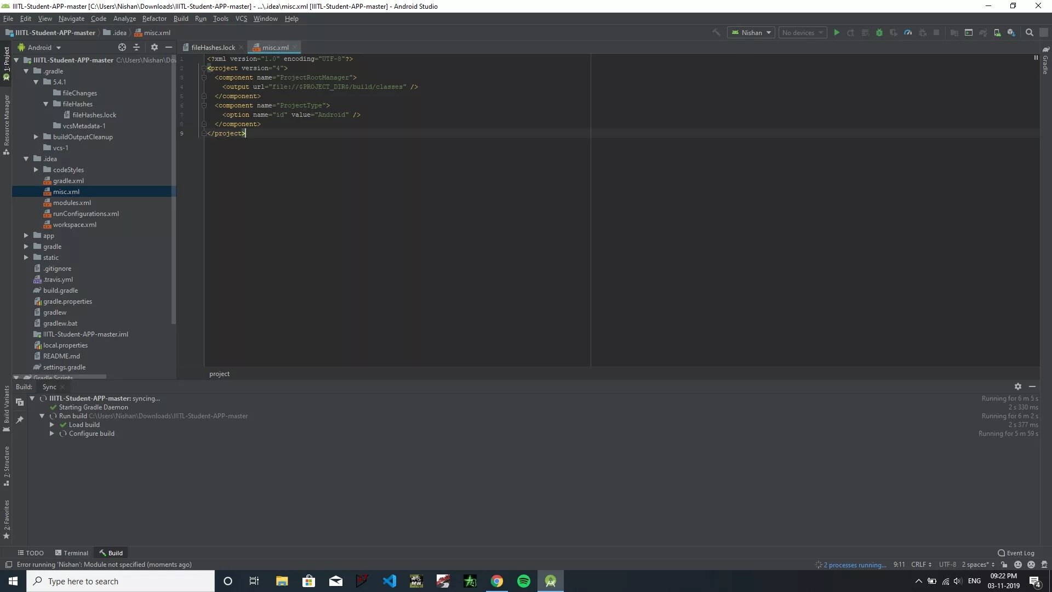Open the Android project view dropdown
This screenshot has width=1052, height=592.
click(39, 48)
